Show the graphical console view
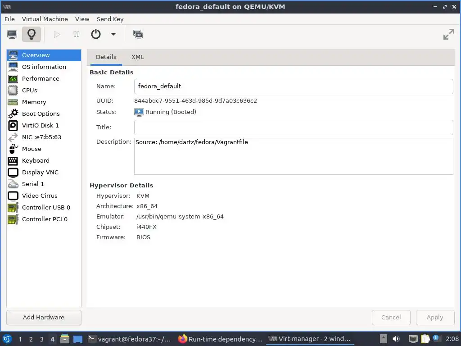The height and width of the screenshot is (346, 461). tap(12, 34)
